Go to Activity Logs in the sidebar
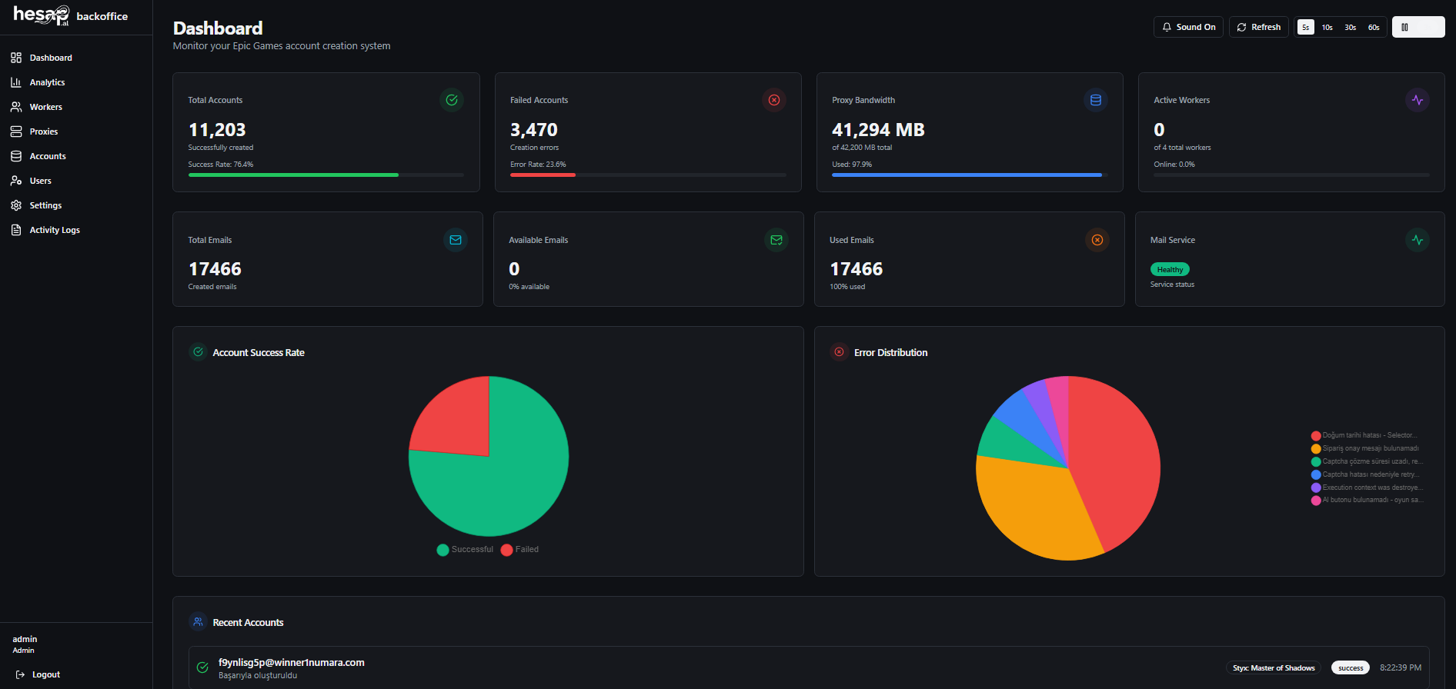The height and width of the screenshot is (689, 1456). [x=54, y=230]
